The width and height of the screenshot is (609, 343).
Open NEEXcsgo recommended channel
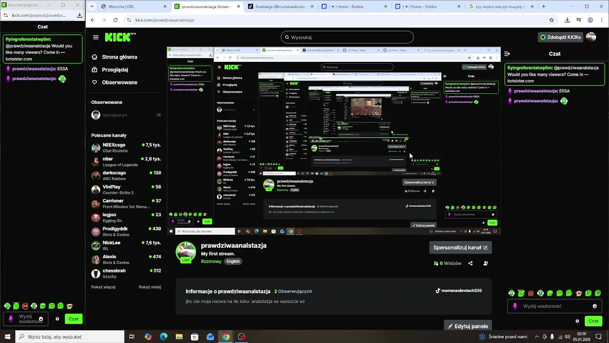(126, 148)
